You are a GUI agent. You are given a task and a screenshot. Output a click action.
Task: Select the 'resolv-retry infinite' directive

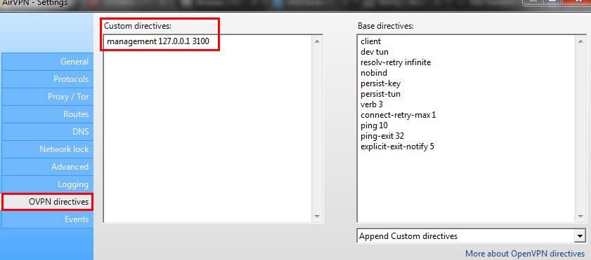click(396, 62)
